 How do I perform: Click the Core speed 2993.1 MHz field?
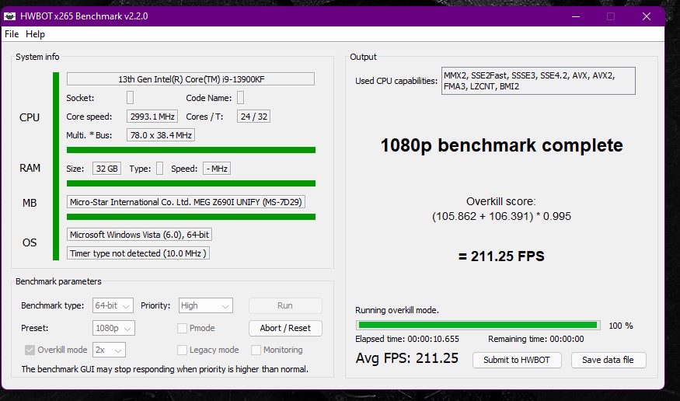[152, 117]
